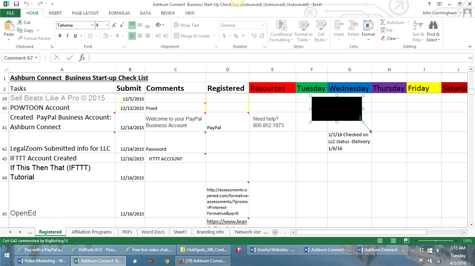The height and width of the screenshot is (266, 475).
Task: Open Video Marketing Word taskbar button
Action: point(42,260)
